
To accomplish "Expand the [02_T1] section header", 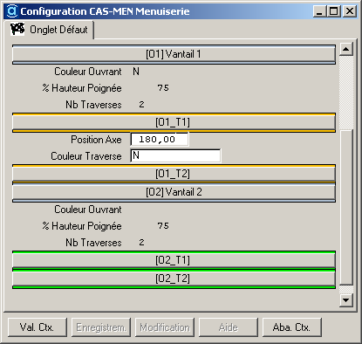I will pyautogui.click(x=174, y=260).
